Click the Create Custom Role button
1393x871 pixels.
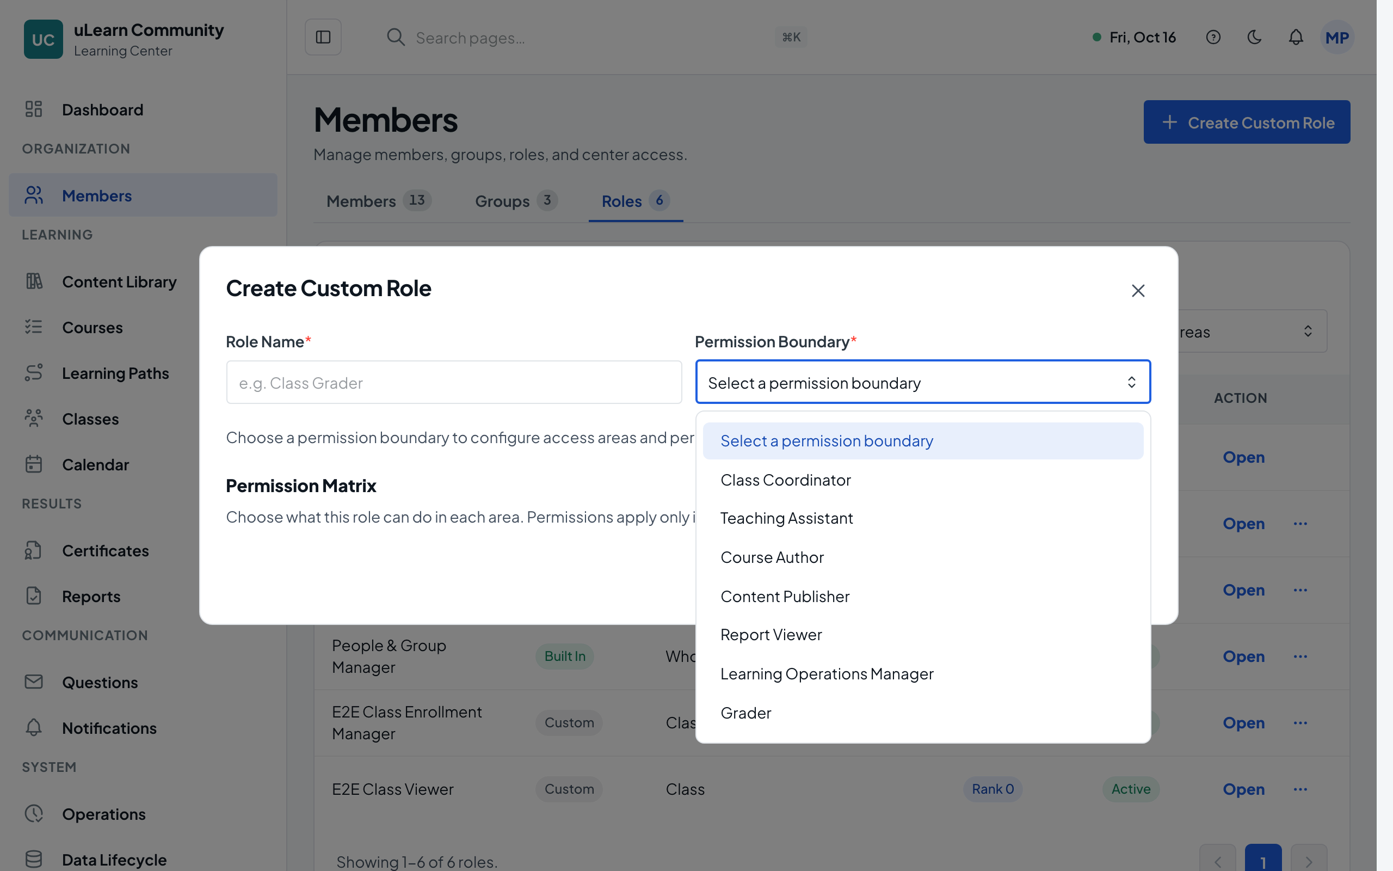coord(1246,122)
